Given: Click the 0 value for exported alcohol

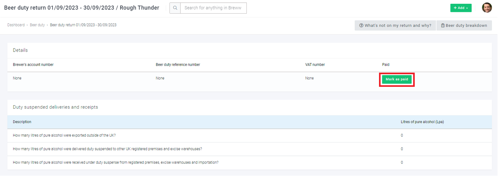Looking at the screenshot, I should 402,135.
